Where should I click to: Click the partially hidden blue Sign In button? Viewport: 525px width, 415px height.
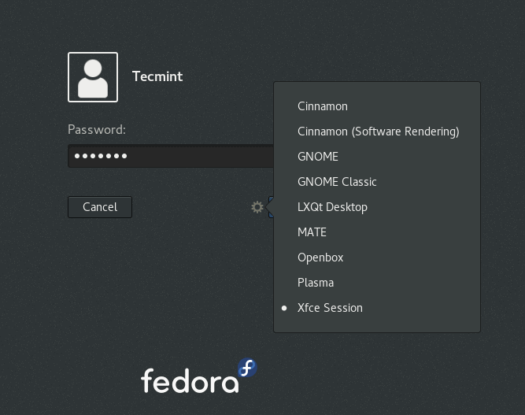coord(271,207)
